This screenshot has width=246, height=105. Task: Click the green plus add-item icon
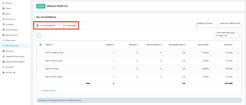click(38, 35)
